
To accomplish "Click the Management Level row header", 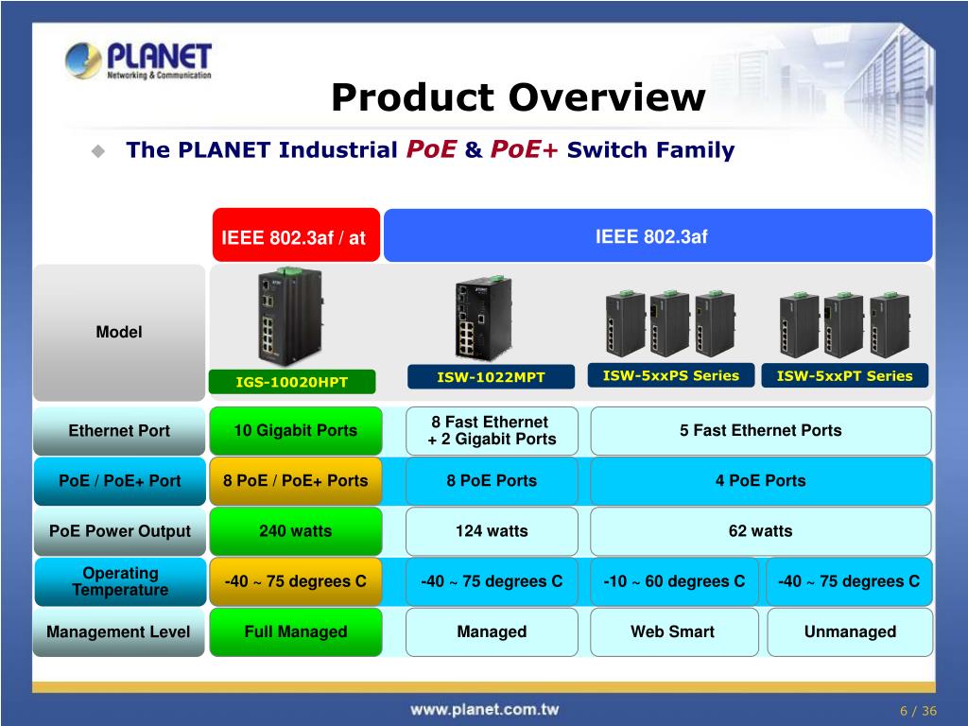I will pyautogui.click(x=119, y=632).
